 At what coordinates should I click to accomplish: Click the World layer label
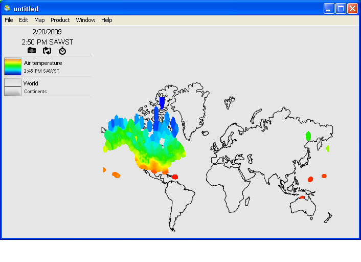click(x=31, y=83)
